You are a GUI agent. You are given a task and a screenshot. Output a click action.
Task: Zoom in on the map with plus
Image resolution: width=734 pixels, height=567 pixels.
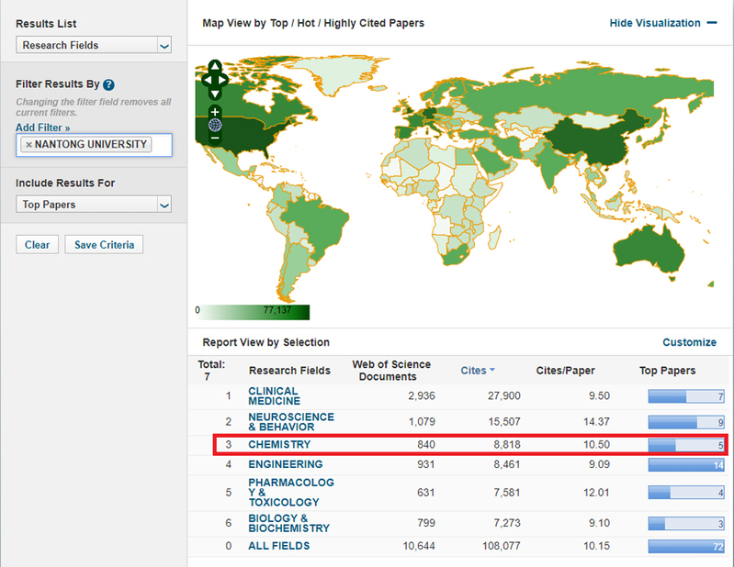click(215, 112)
